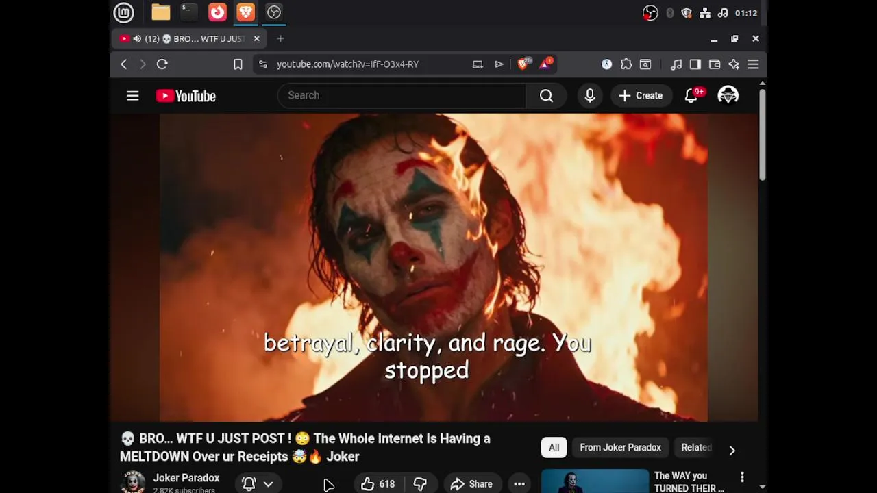Switch to Brave browser in the panel
This screenshot has width=877, height=493.
coord(245,12)
